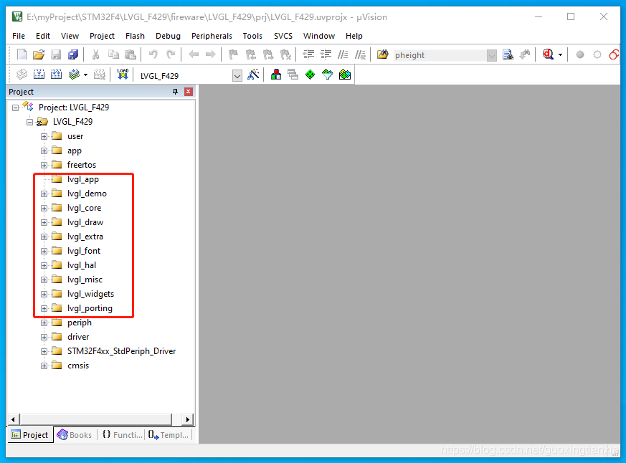Click the Rebuild all target files icon

(57, 75)
